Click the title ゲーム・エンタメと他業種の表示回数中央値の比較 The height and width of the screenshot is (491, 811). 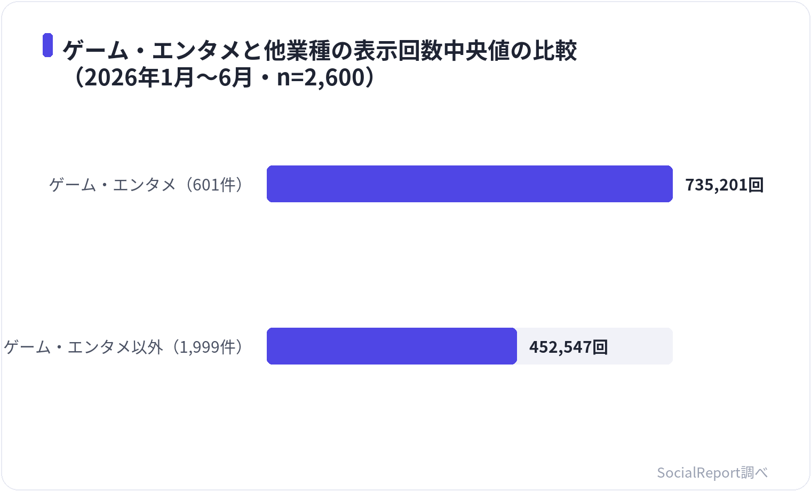[320, 51]
